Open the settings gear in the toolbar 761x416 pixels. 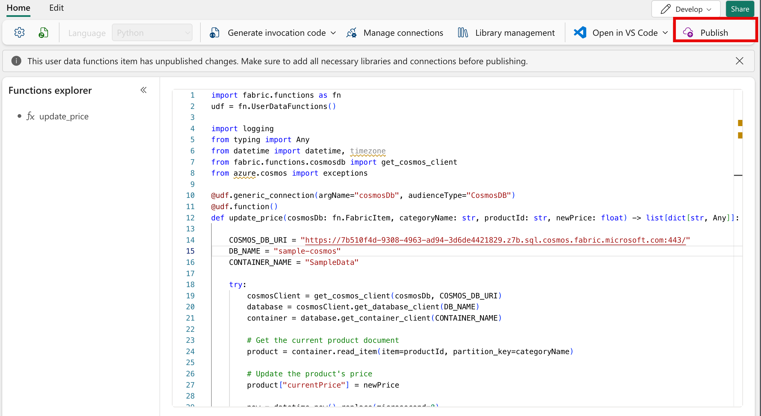pos(19,32)
